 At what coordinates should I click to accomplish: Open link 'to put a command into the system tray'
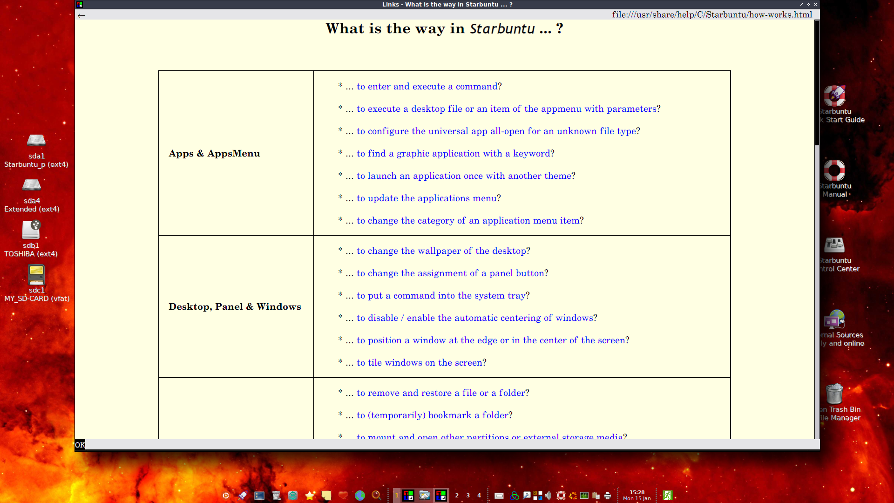pos(441,296)
